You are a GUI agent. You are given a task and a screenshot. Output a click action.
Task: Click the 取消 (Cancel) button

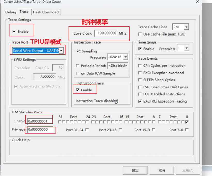(x=162, y=170)
